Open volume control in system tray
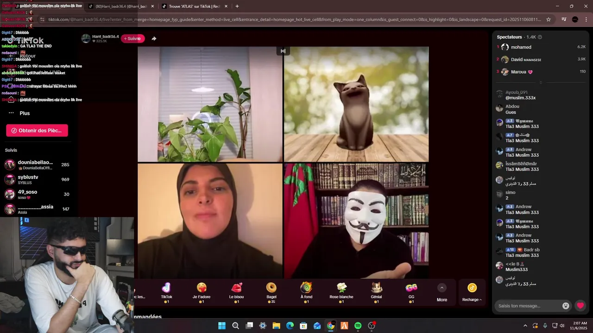Viewport: 593px width, 333px height. coord(562,326)
